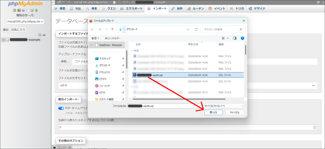Click the stepper arrows on skip queries field
The image size is (325, 149).
pos(315,127)
